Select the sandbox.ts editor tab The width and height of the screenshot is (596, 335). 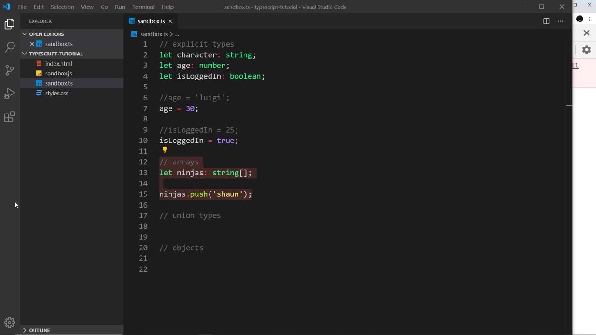click(x=150, y=21)
